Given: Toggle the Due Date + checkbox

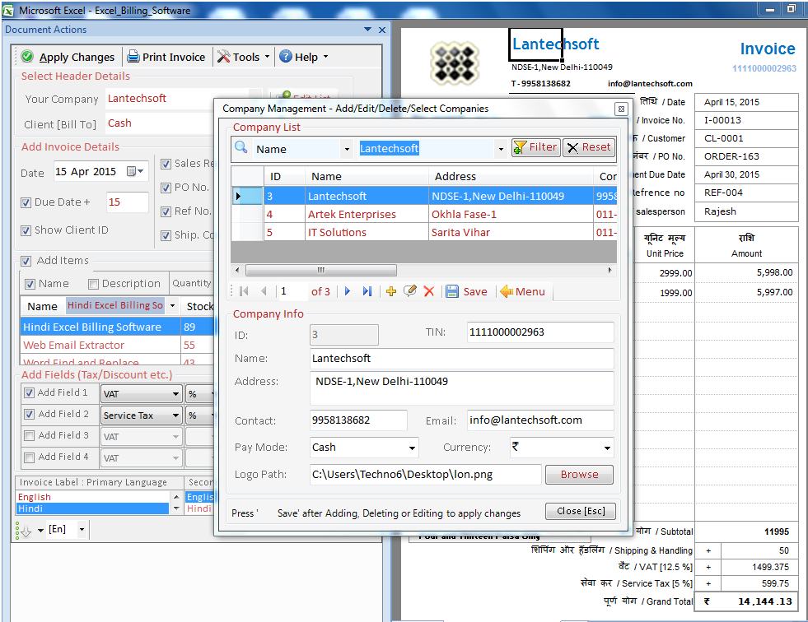Looking at the screenshot, I should click(x=26, y=202).
